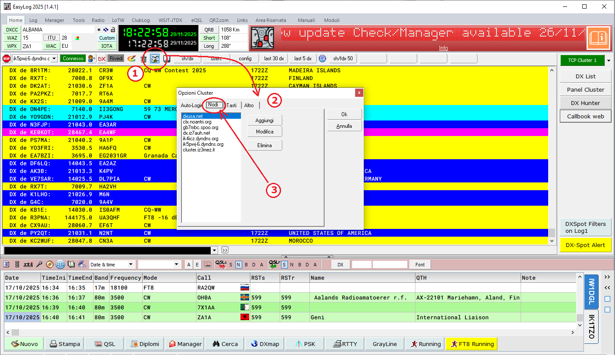Screen dimensions: 615x355
Task: Open the WSJT-JTDX menu tab
Action: (x=170, y=20)
